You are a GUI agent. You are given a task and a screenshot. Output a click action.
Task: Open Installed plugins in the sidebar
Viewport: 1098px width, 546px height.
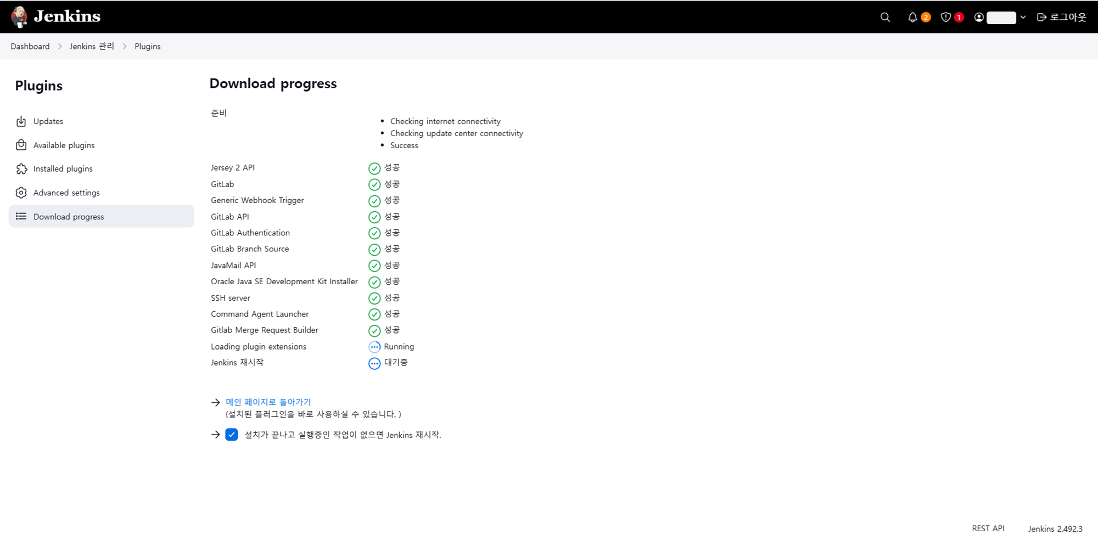102,169
